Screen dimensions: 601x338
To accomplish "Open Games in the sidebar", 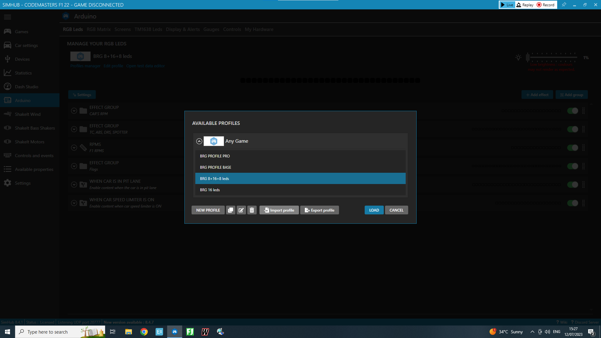I will (30, 32).
